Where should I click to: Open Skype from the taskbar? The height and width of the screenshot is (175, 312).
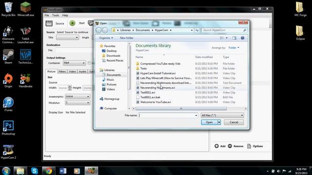35,171
